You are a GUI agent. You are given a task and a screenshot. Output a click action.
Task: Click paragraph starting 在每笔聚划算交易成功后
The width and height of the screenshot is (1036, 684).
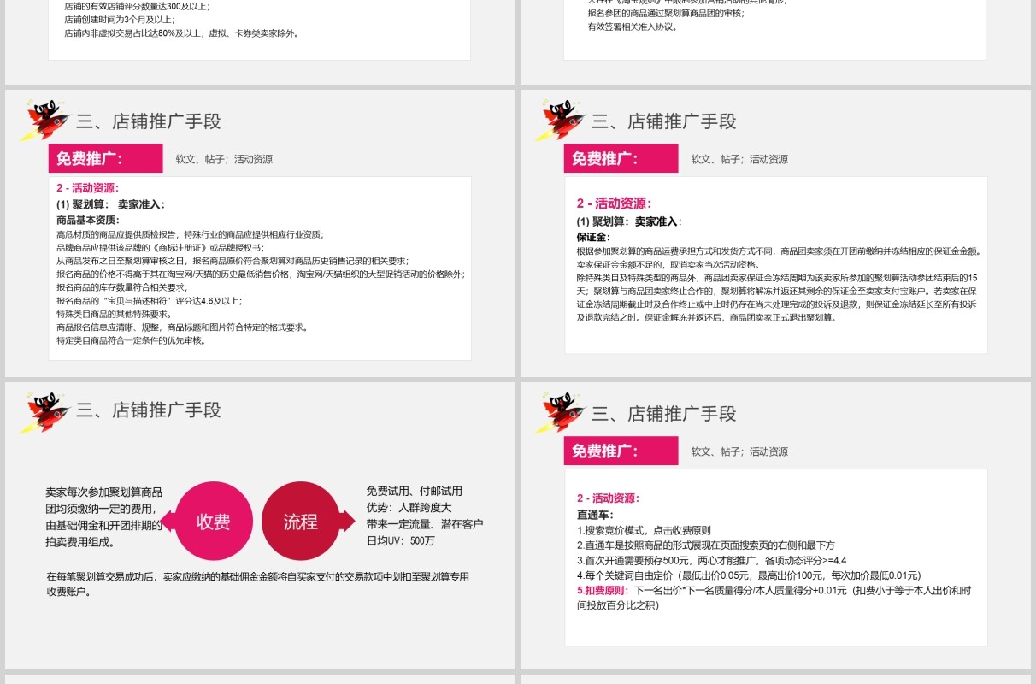pyautogui.click(x=258, y=584)
